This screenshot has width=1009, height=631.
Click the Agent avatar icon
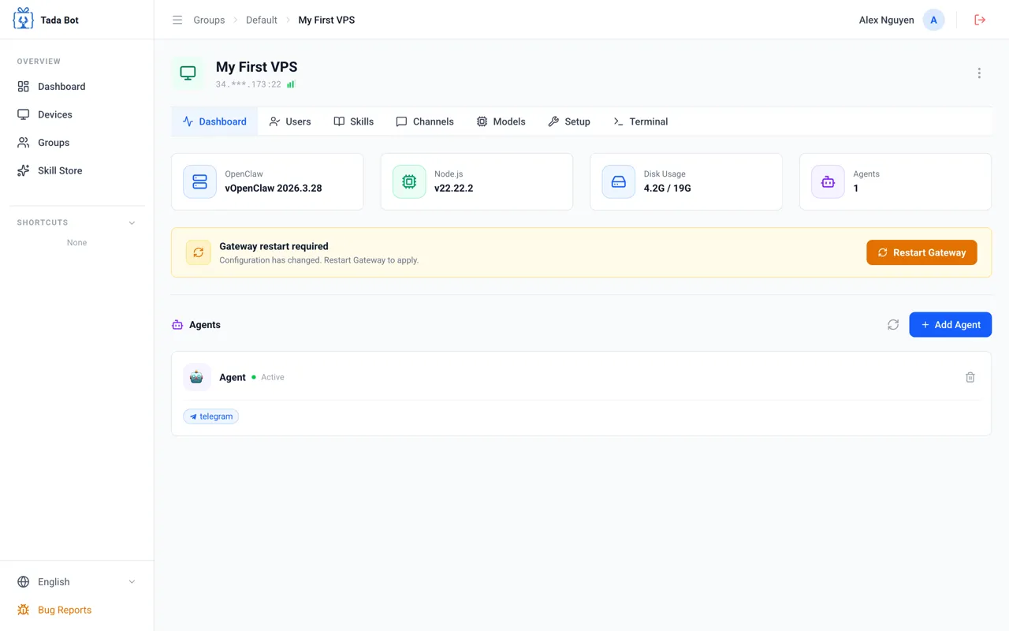click(196, 377)
